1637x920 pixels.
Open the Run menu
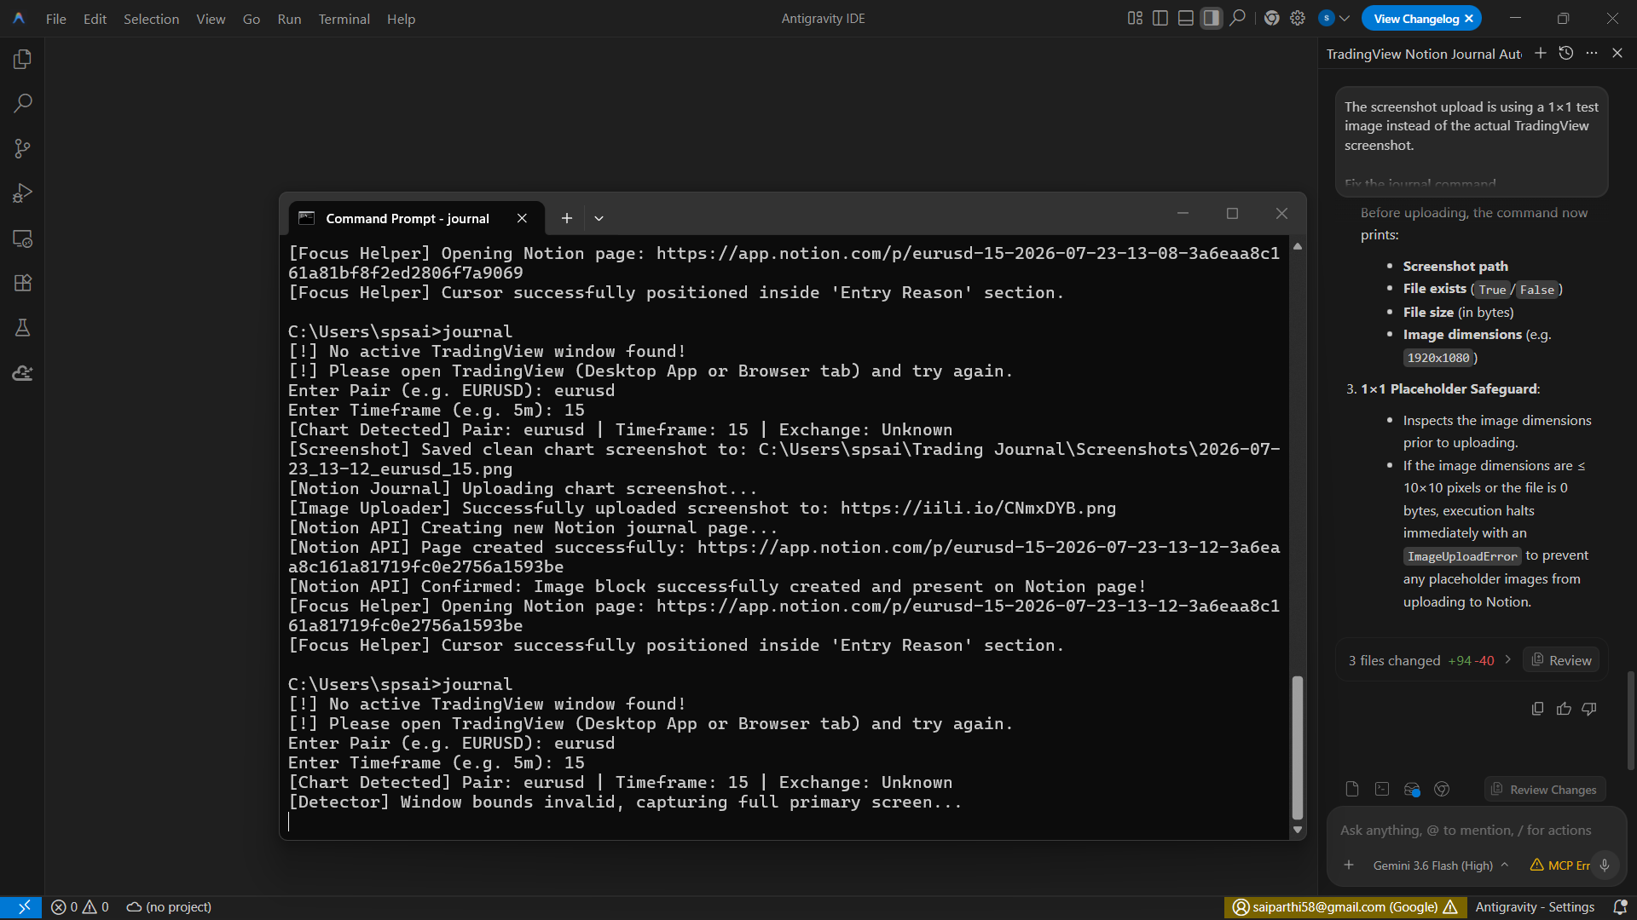(x=289, y=19)
